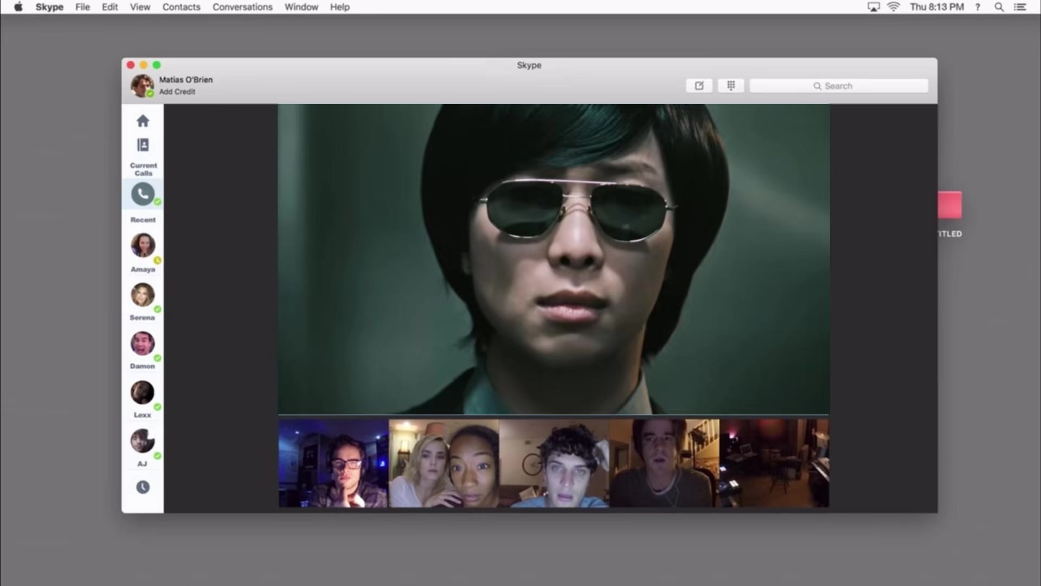Screen dimensions: 1041x586
Task: Close the Skype window
Action: click(x=131, y=65)
